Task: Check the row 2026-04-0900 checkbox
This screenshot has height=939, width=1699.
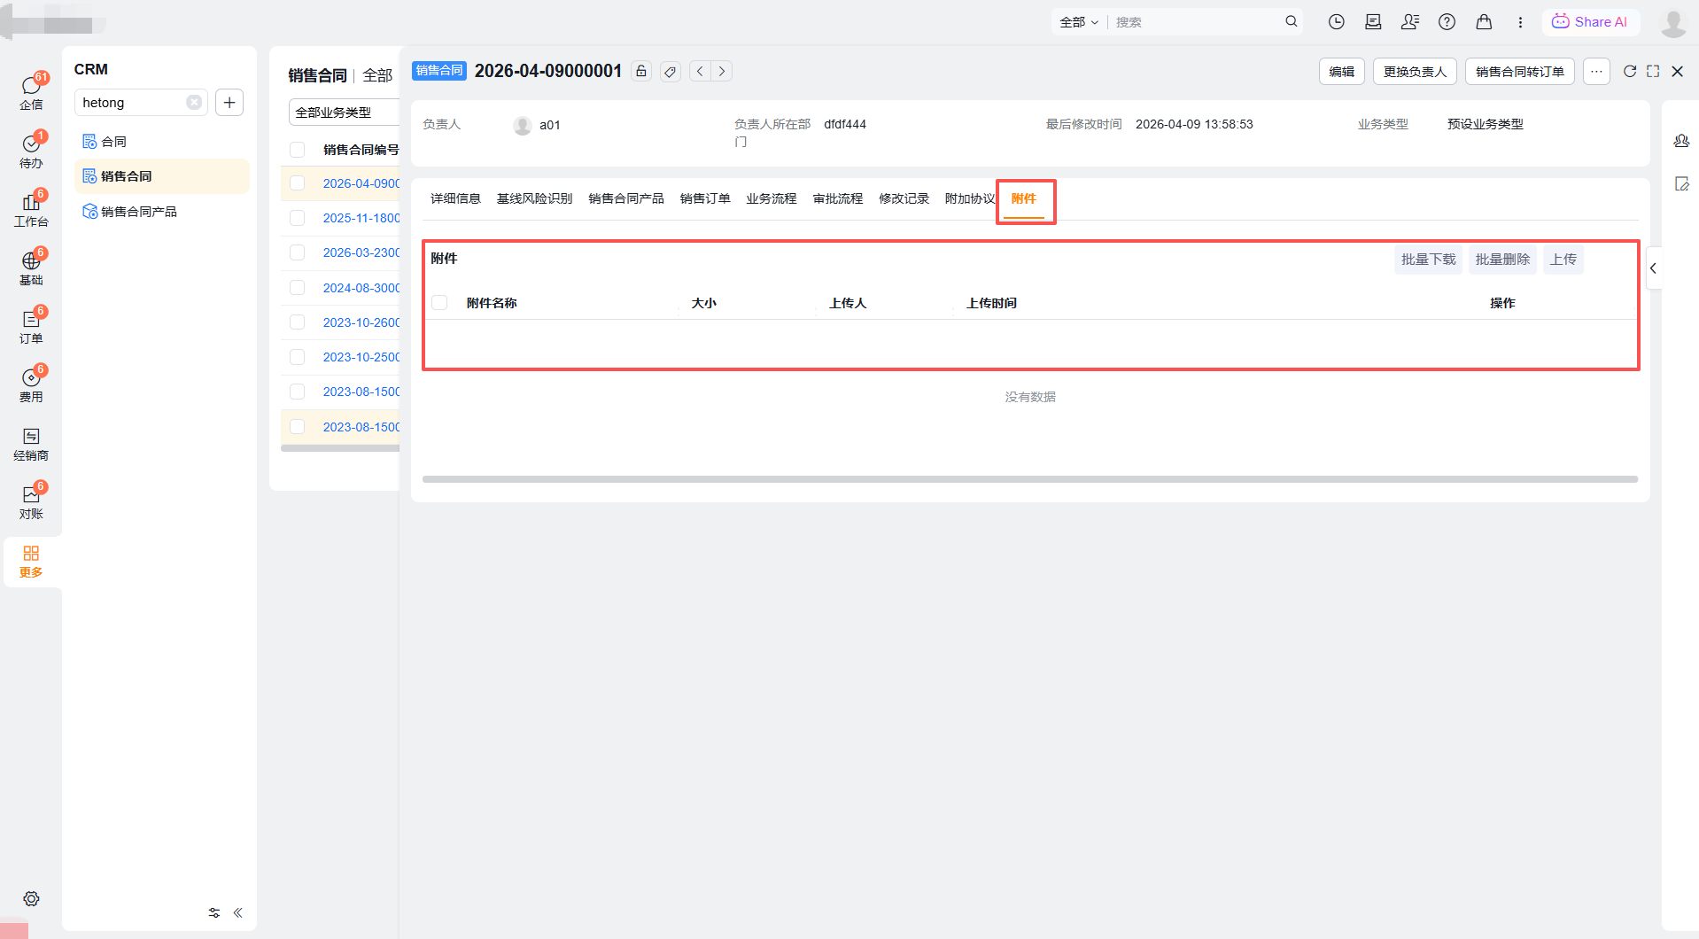Action: click(x=298, y=183)
